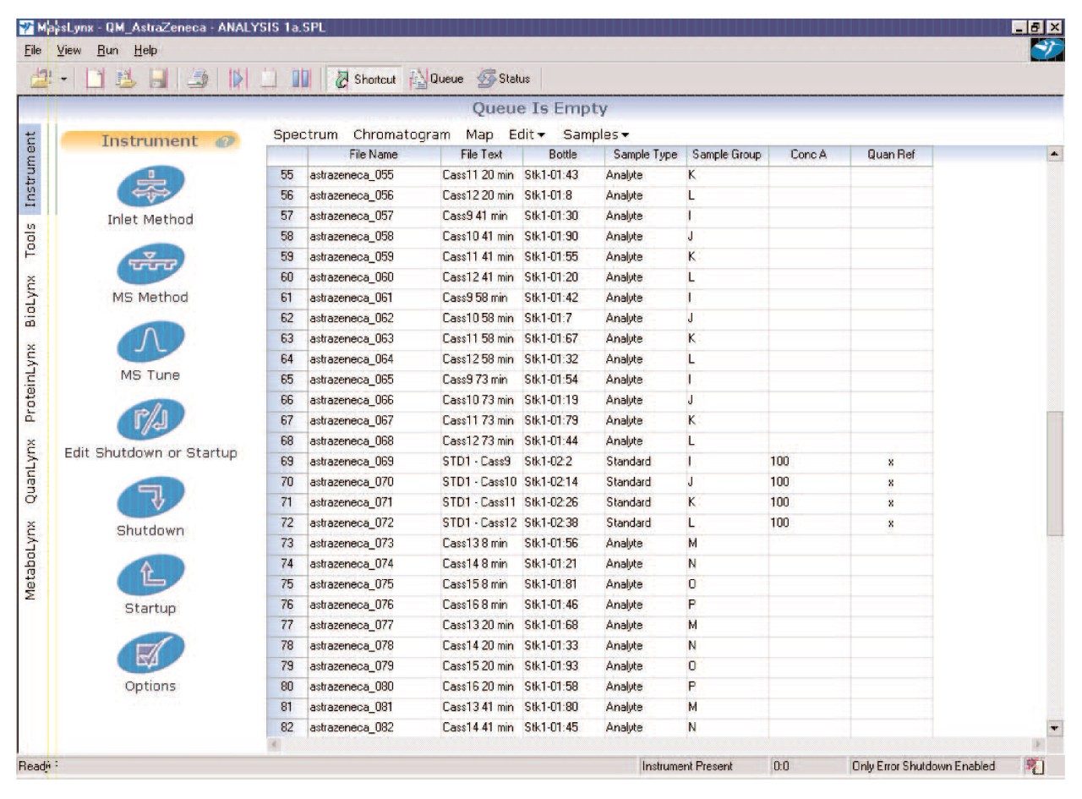Click the astrazeneca_063 file name cell
Viewport: 1082px width, 799px height.
[374, 338]
